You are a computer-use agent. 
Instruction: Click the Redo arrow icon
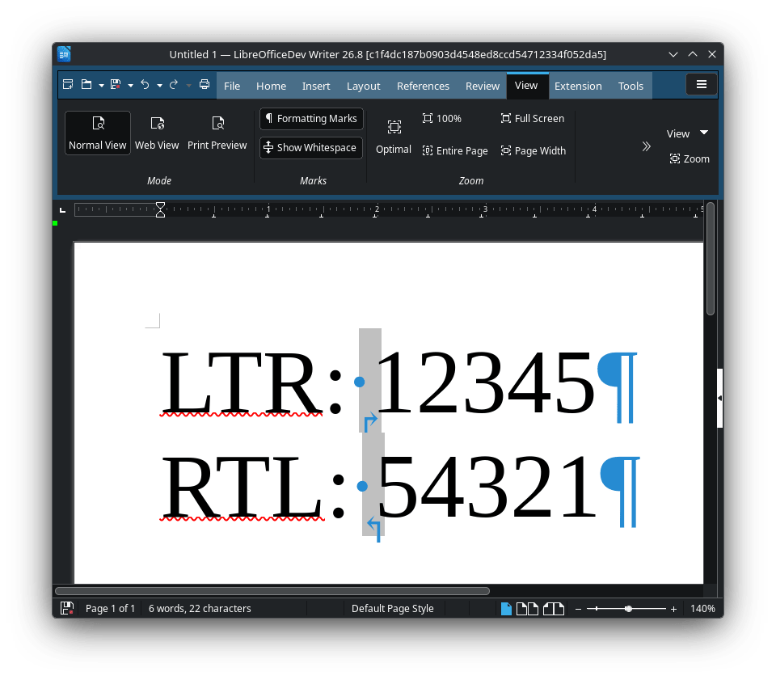click(x=174, y=85)
